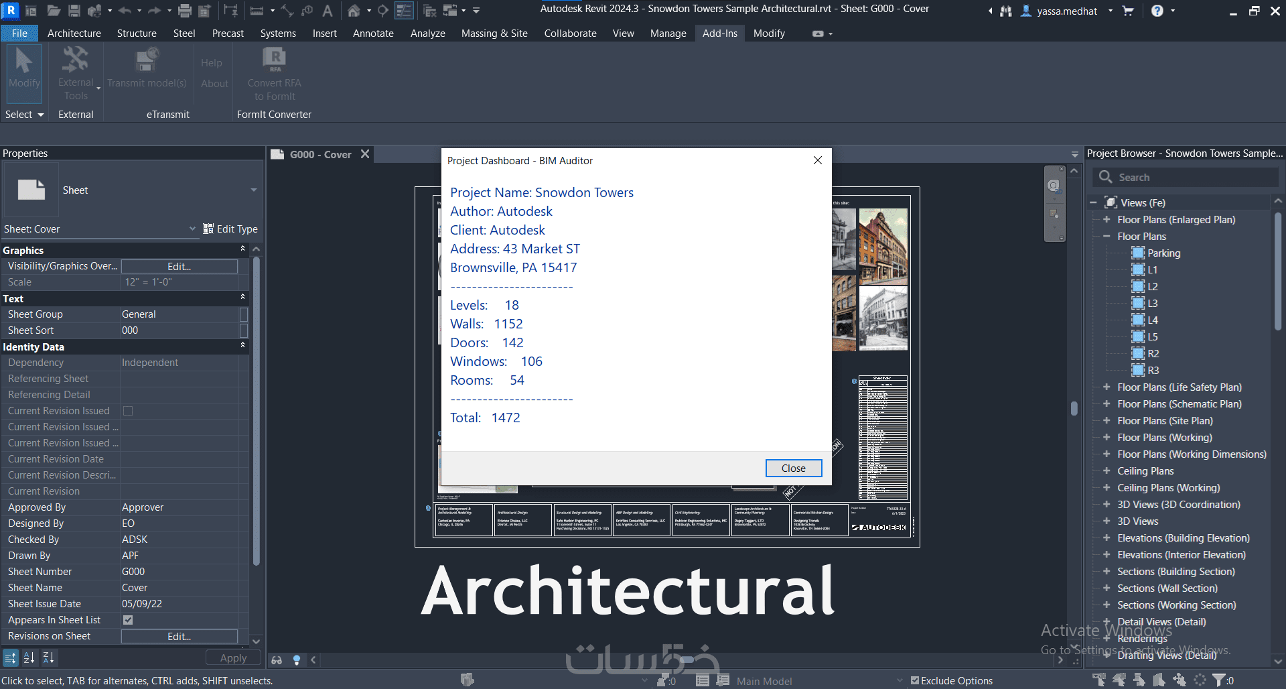Expand the 3D Views node
The width and height of the screenshot is (1286, 689).
pyautogui.click(x=1106, y=521)
